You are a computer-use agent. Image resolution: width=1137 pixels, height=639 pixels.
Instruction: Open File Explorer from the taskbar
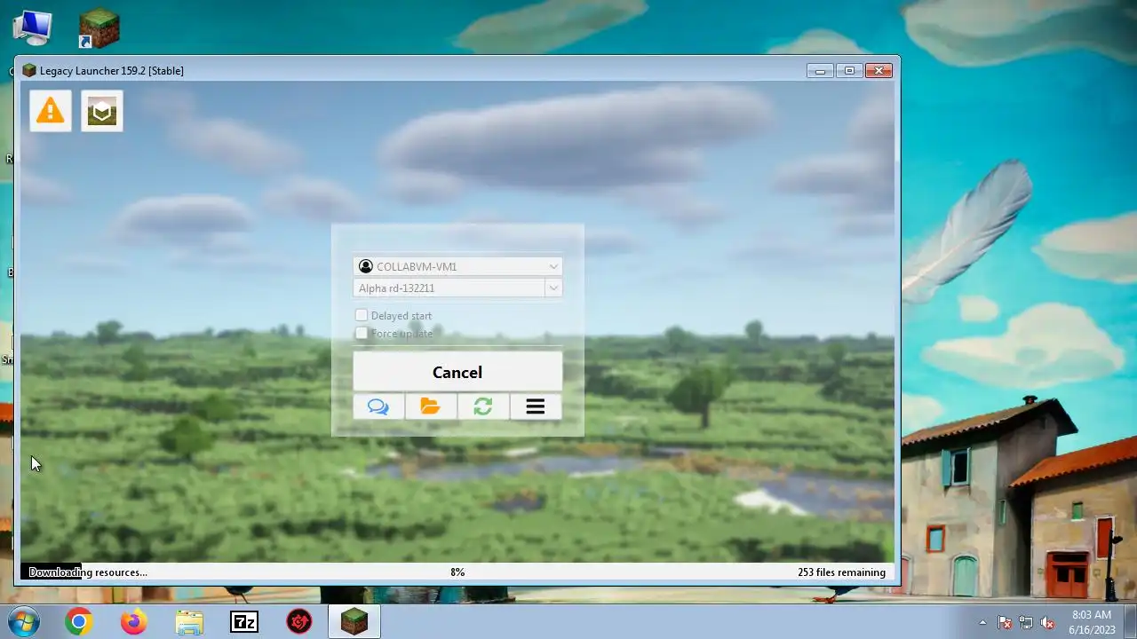coord(189,622)
